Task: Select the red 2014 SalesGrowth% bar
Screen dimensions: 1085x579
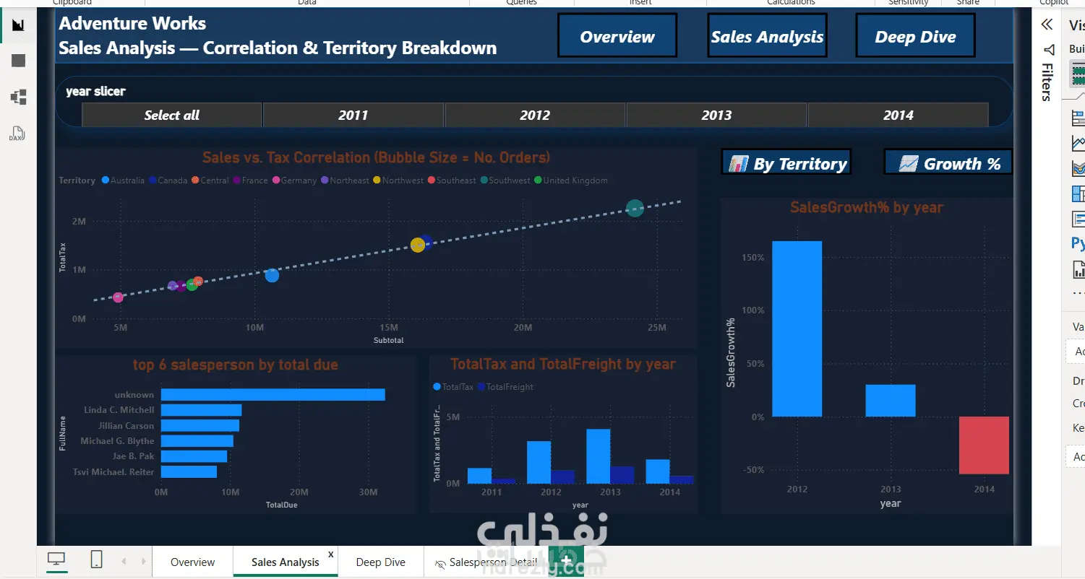Action: pos(984,445)
